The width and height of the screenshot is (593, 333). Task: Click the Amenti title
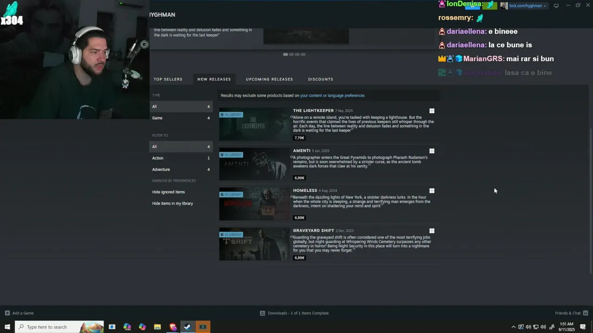click(x=302, y=151)
